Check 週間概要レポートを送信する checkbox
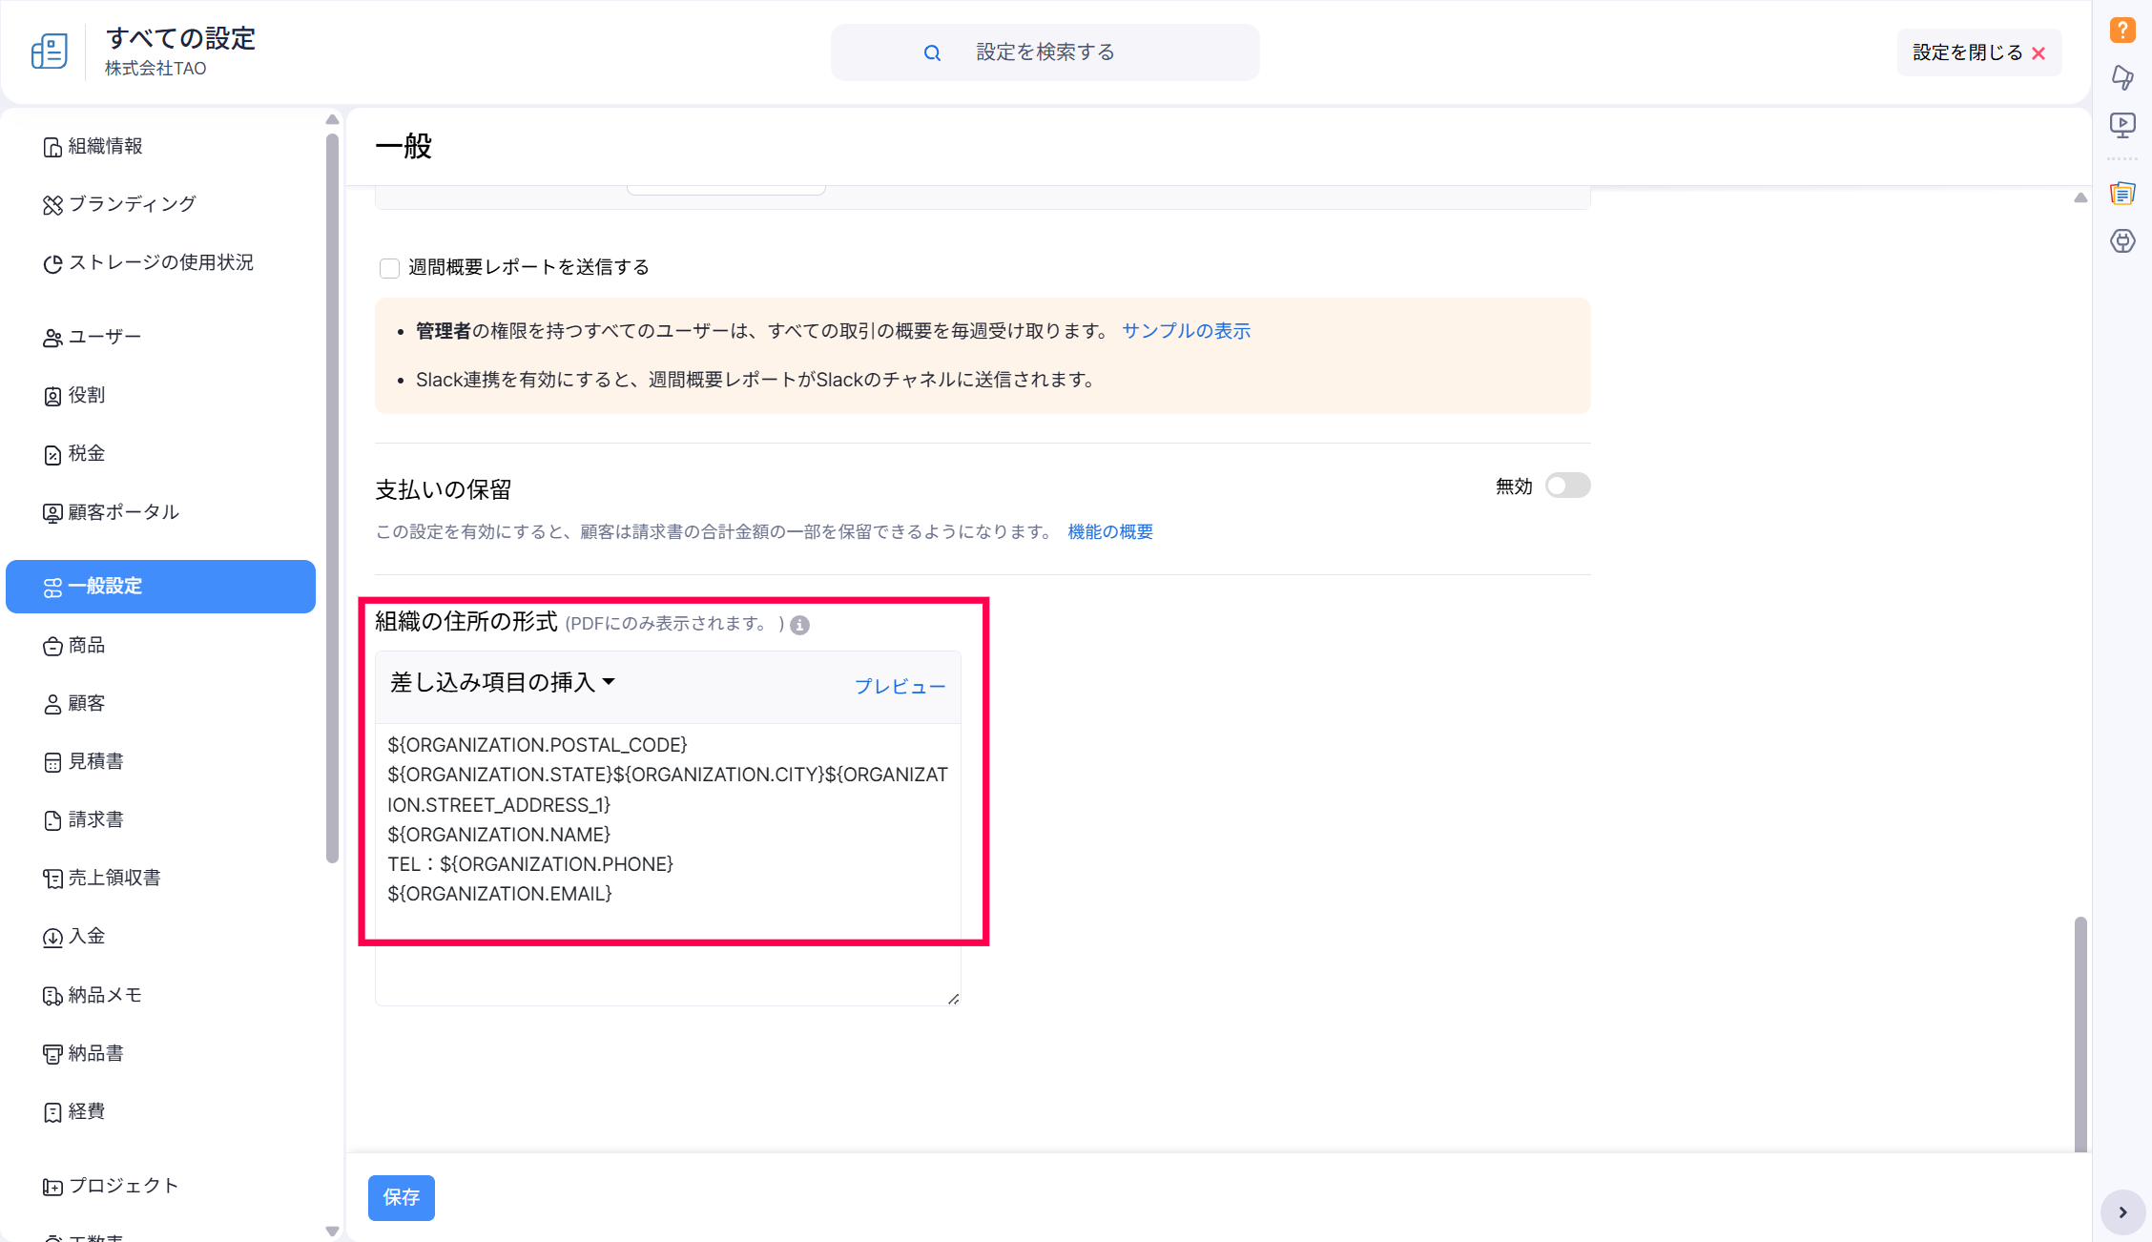The image size is (2152, 1242). [x=389, y=268]
